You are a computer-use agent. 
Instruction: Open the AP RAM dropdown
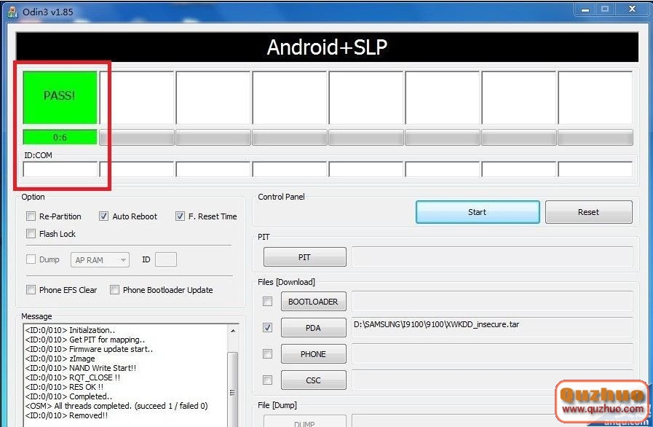[100, 260]
